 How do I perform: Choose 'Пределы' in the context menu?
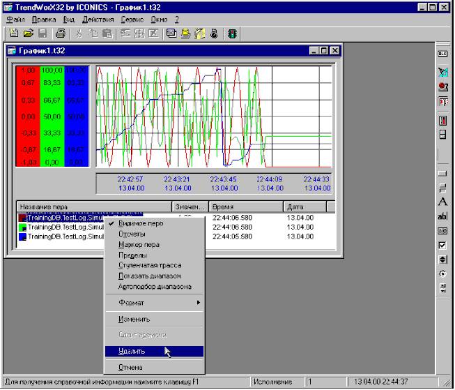click(x=154, y=255)
